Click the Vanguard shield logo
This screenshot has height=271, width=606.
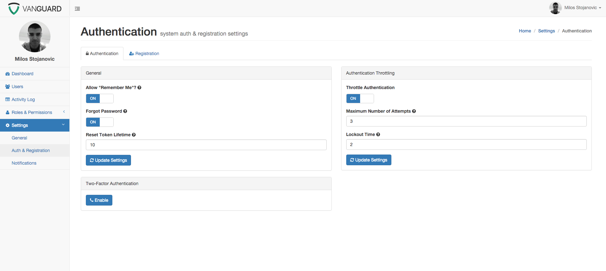tap(14, 8)
